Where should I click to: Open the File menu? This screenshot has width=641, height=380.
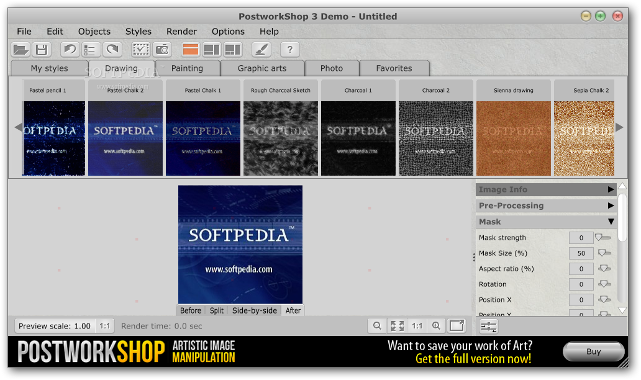pos(24,32)
